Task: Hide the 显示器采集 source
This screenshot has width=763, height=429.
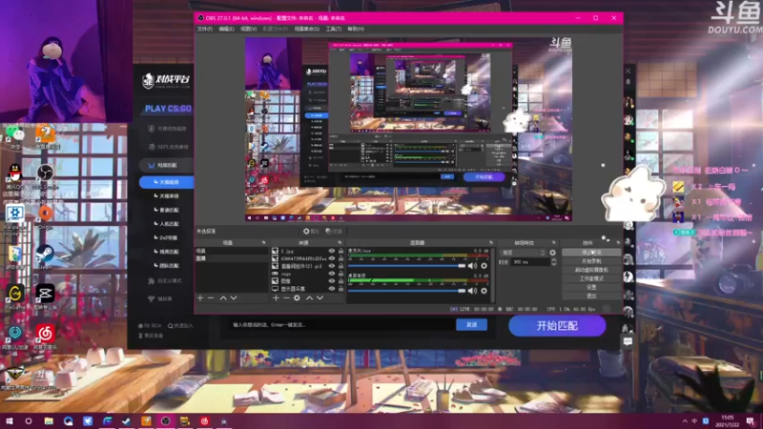Action: 332,289
